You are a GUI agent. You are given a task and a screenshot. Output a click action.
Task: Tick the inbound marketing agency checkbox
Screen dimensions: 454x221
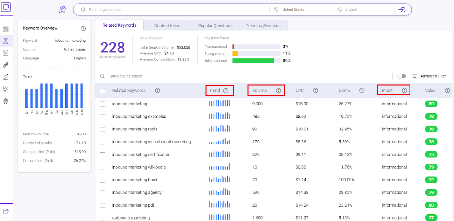click(x=103, y=193)
